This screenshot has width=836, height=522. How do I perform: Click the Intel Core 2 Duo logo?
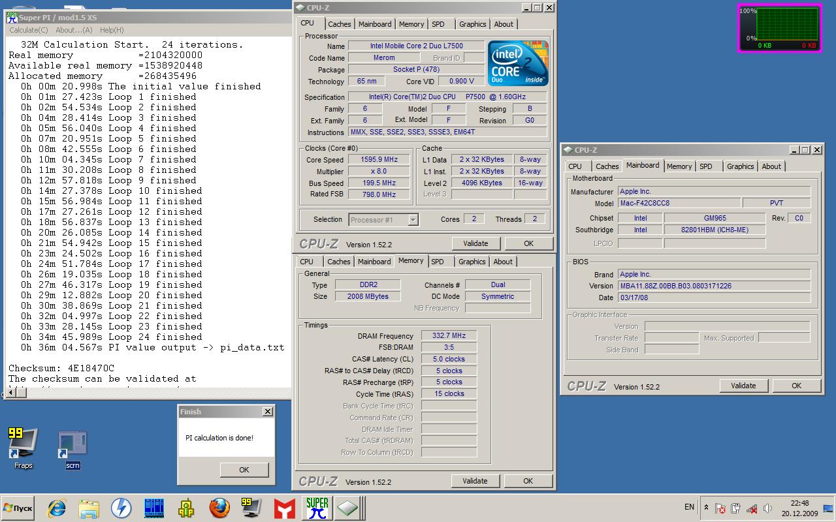(x=519, y=64)
